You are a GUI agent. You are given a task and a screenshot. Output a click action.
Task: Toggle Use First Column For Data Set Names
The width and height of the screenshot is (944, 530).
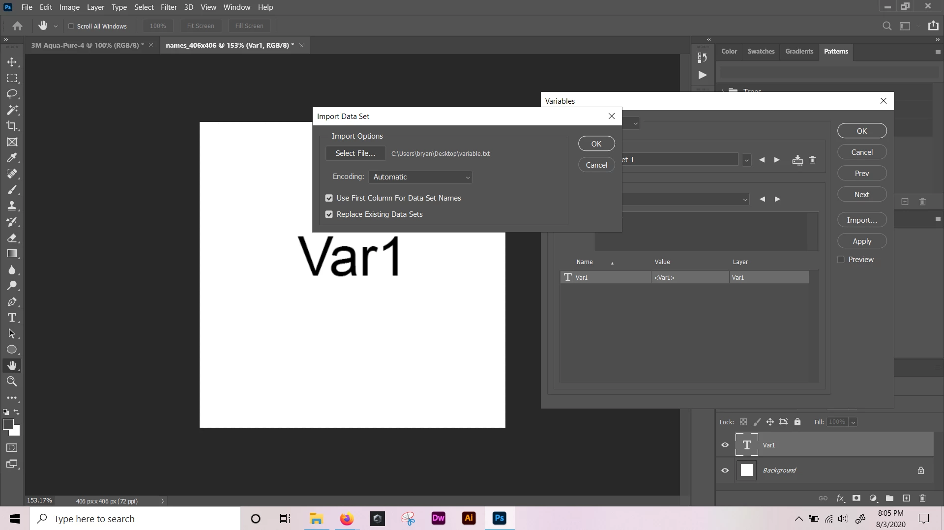[329, 198]
